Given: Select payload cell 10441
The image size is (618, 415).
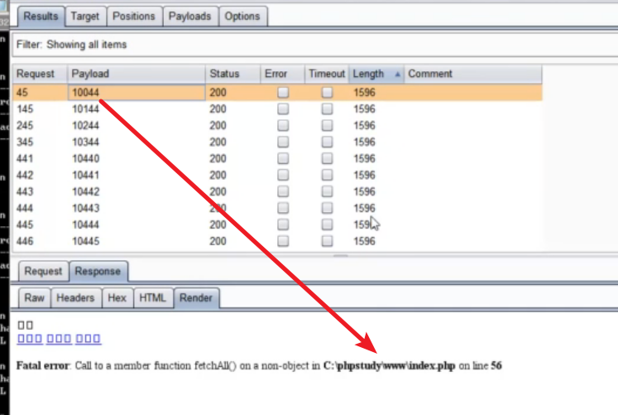Looking at the screenshot, I should click(137, 175).
